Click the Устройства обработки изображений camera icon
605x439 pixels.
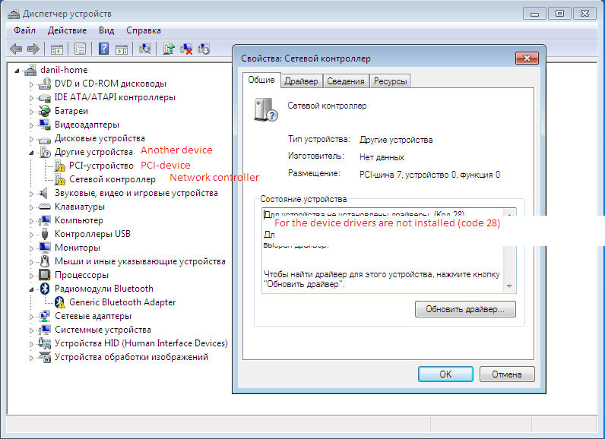[45, 357]
